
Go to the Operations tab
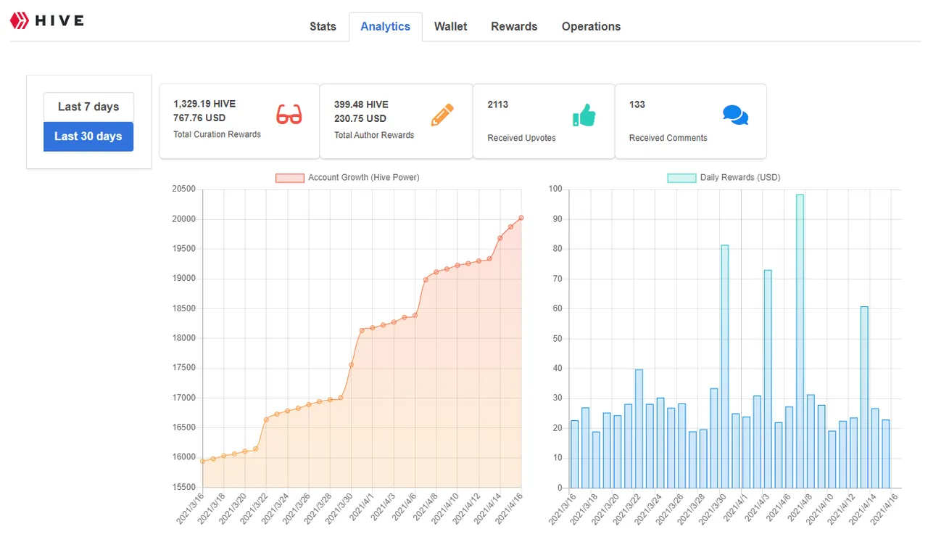(591, 27)
